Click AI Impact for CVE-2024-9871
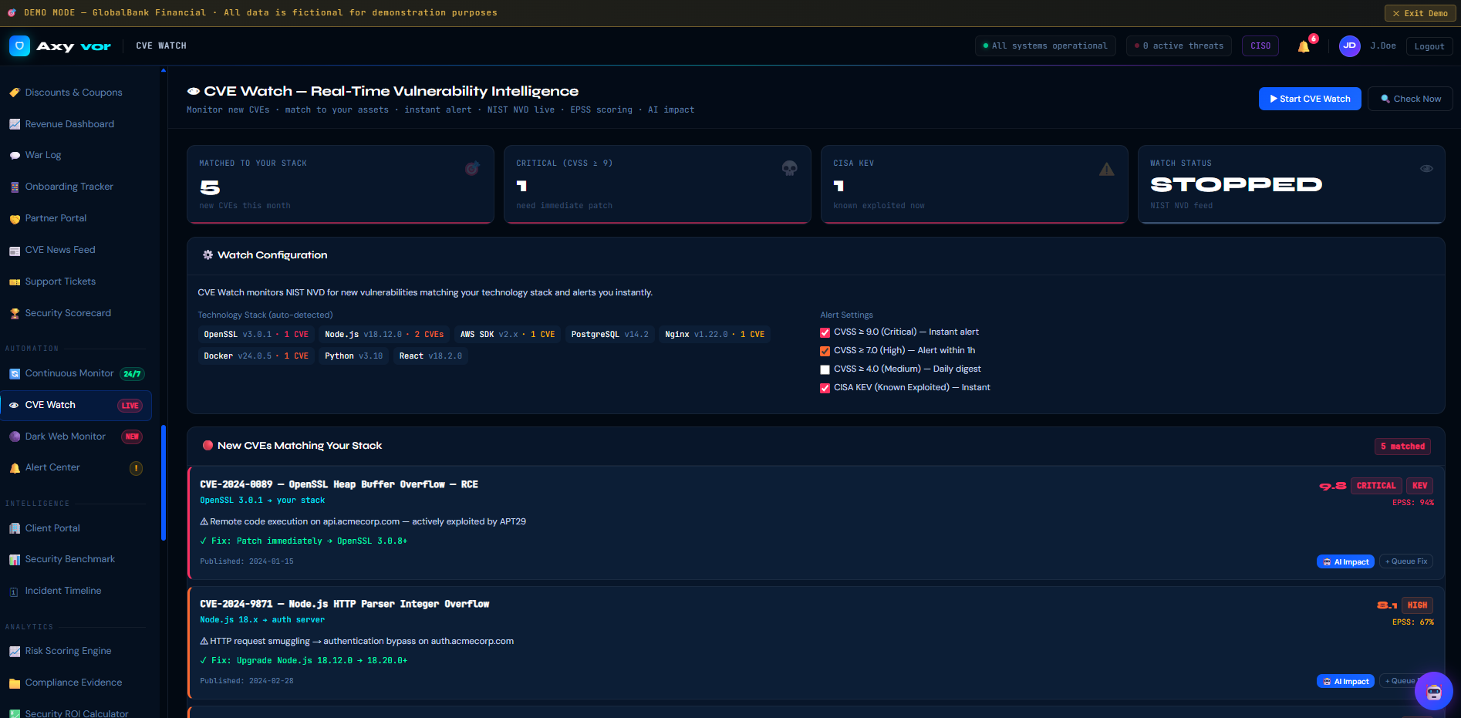1461x718 pixels. point(1345,681)
